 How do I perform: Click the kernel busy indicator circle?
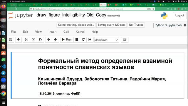pyautogui.click(x=185, y=25)
